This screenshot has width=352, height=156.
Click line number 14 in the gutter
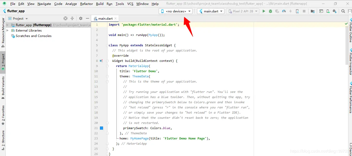[x=96, y=92]
